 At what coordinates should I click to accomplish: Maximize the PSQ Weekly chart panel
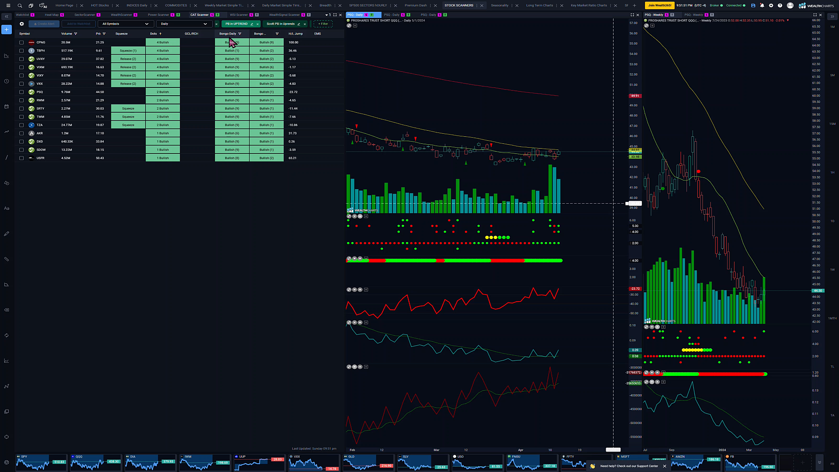(815, 15)
